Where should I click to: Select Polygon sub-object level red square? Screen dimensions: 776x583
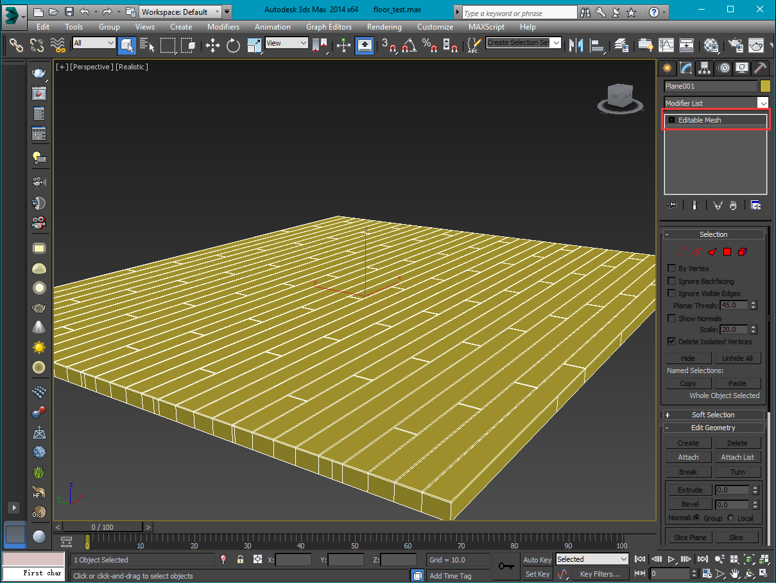point(727,252)
